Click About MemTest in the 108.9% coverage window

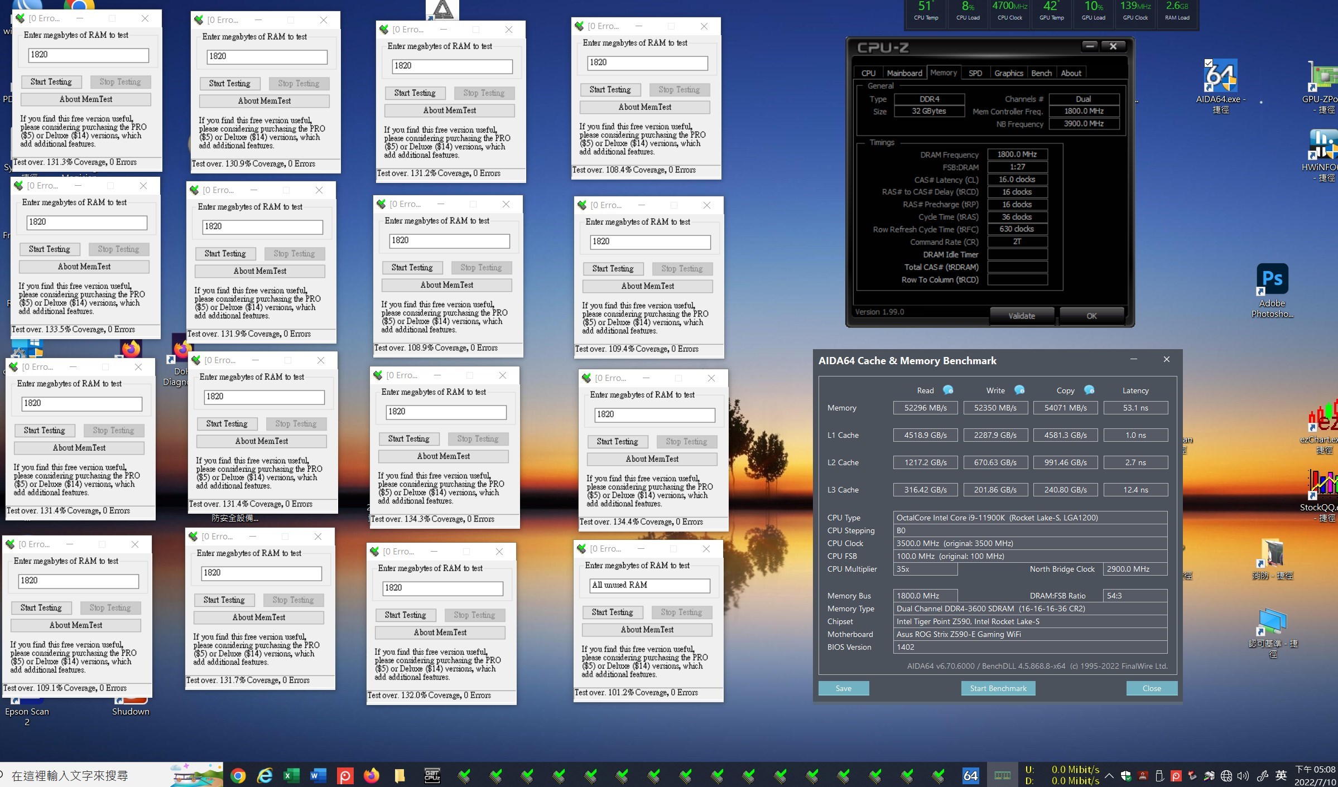pyautogui.click(x=447, y=285)
